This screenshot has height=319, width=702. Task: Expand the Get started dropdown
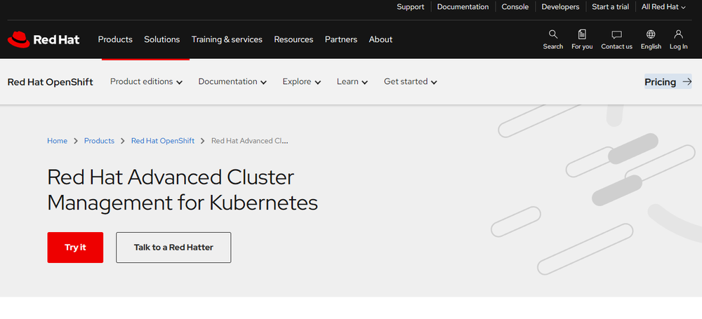411,82
